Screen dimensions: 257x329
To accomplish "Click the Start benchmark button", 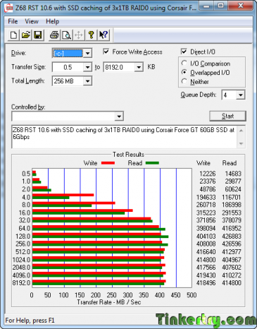I will tap(227, 116).
